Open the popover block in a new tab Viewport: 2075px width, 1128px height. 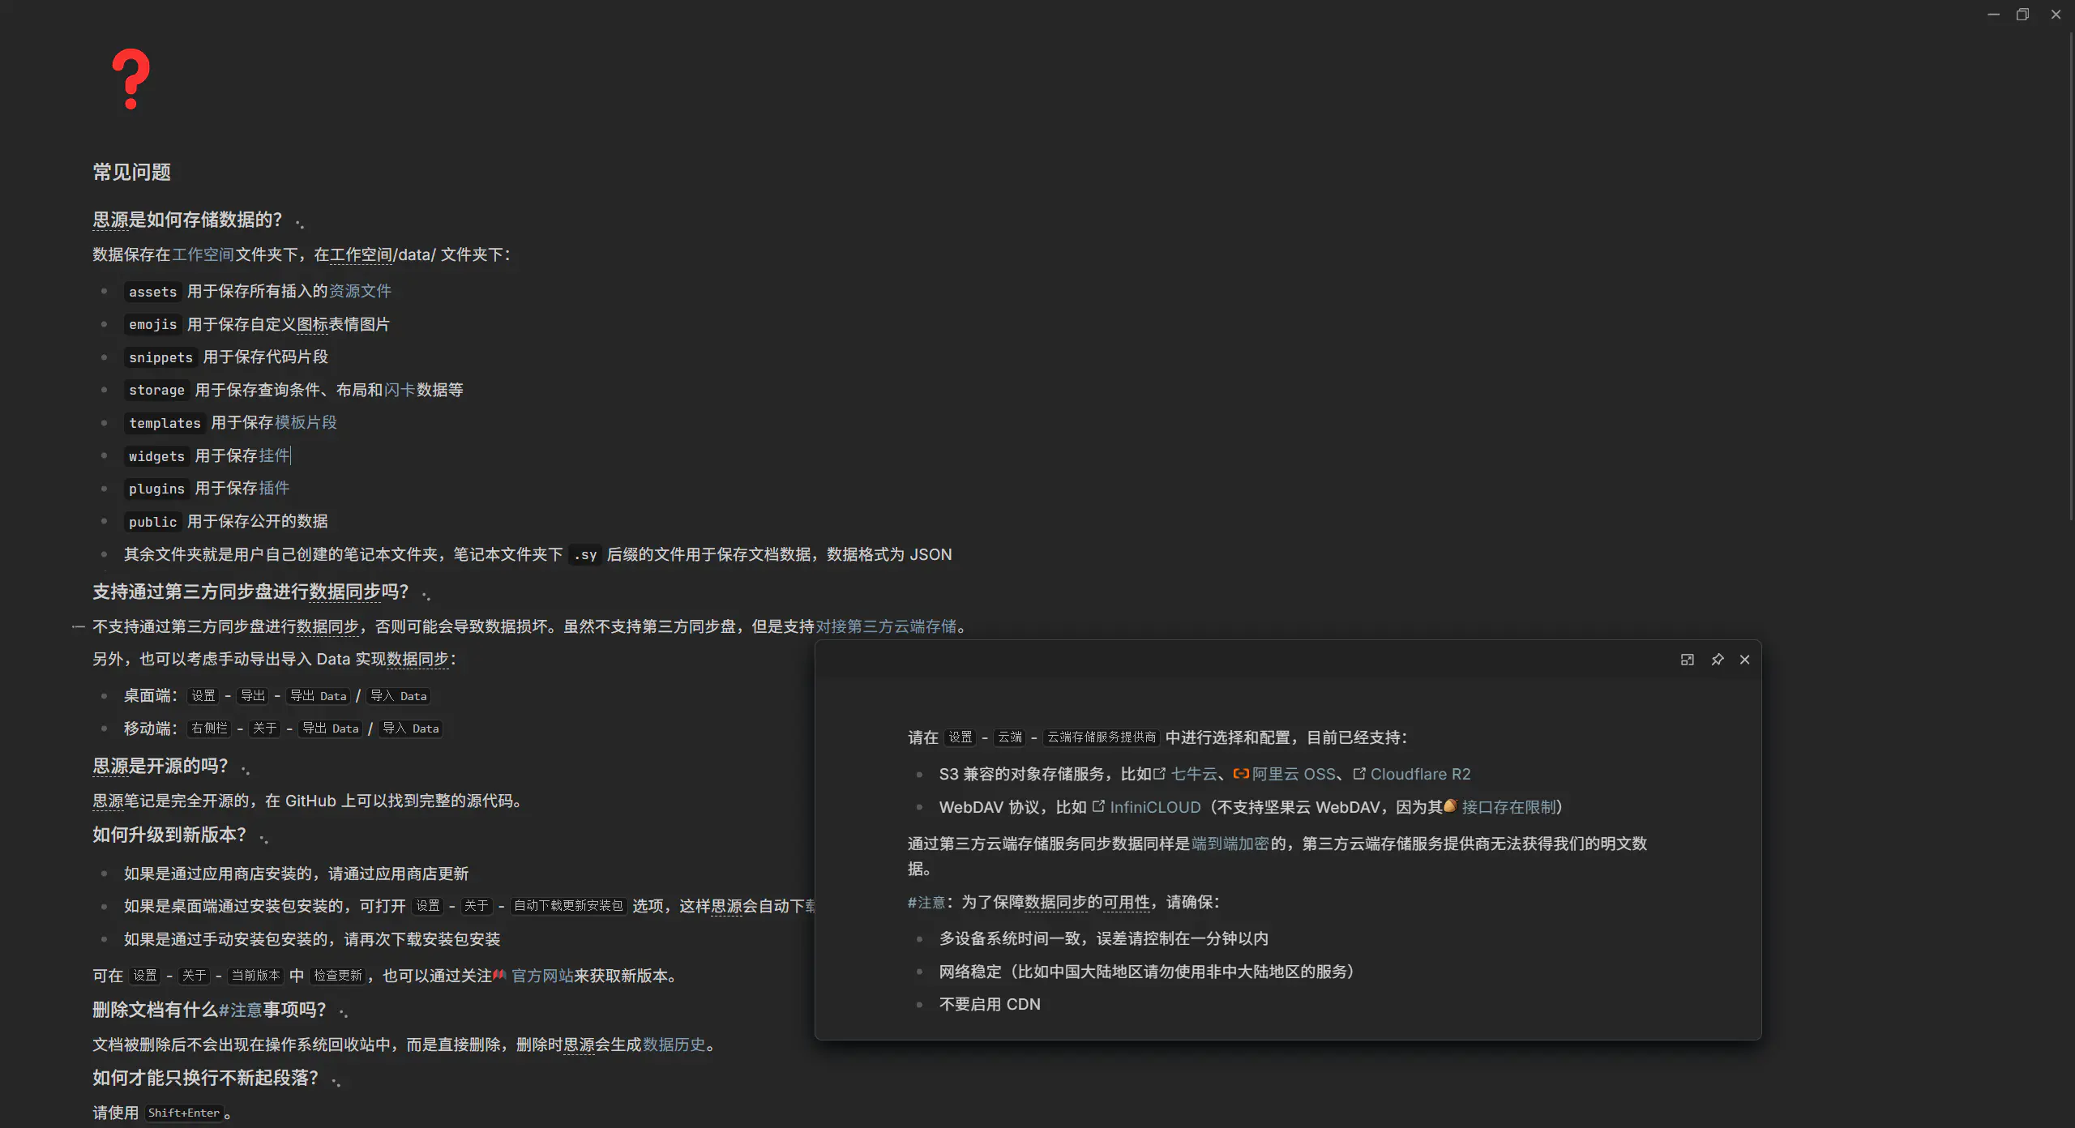click(x=1688, y=660)
